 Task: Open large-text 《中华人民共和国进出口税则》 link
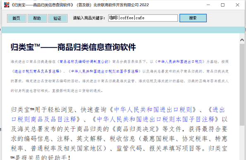(153, 110)
